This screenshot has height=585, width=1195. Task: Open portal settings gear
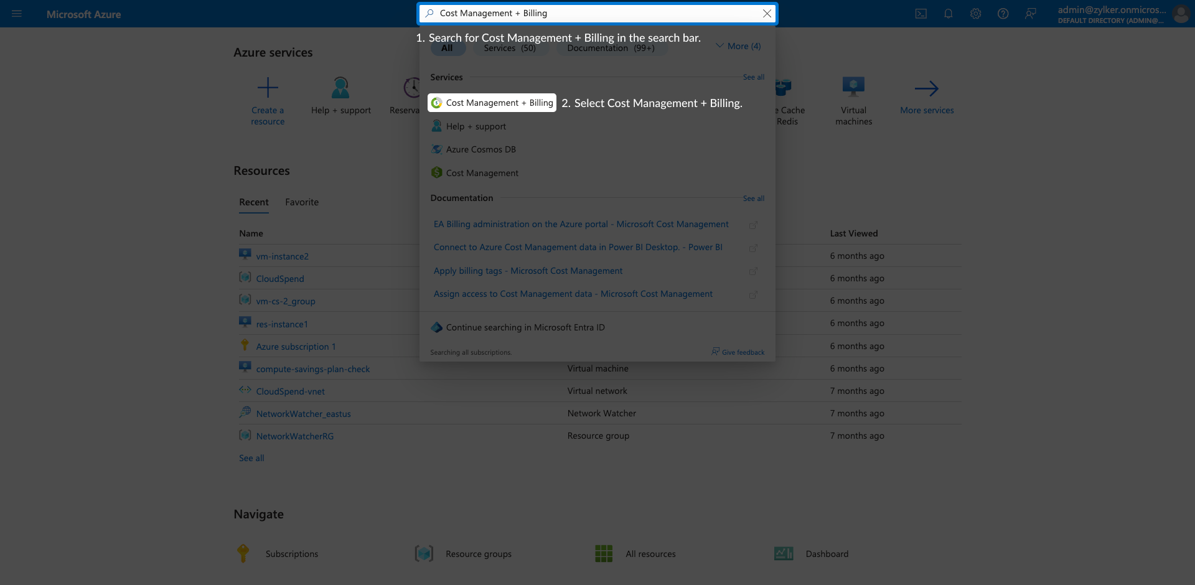[x=976, y=14]
